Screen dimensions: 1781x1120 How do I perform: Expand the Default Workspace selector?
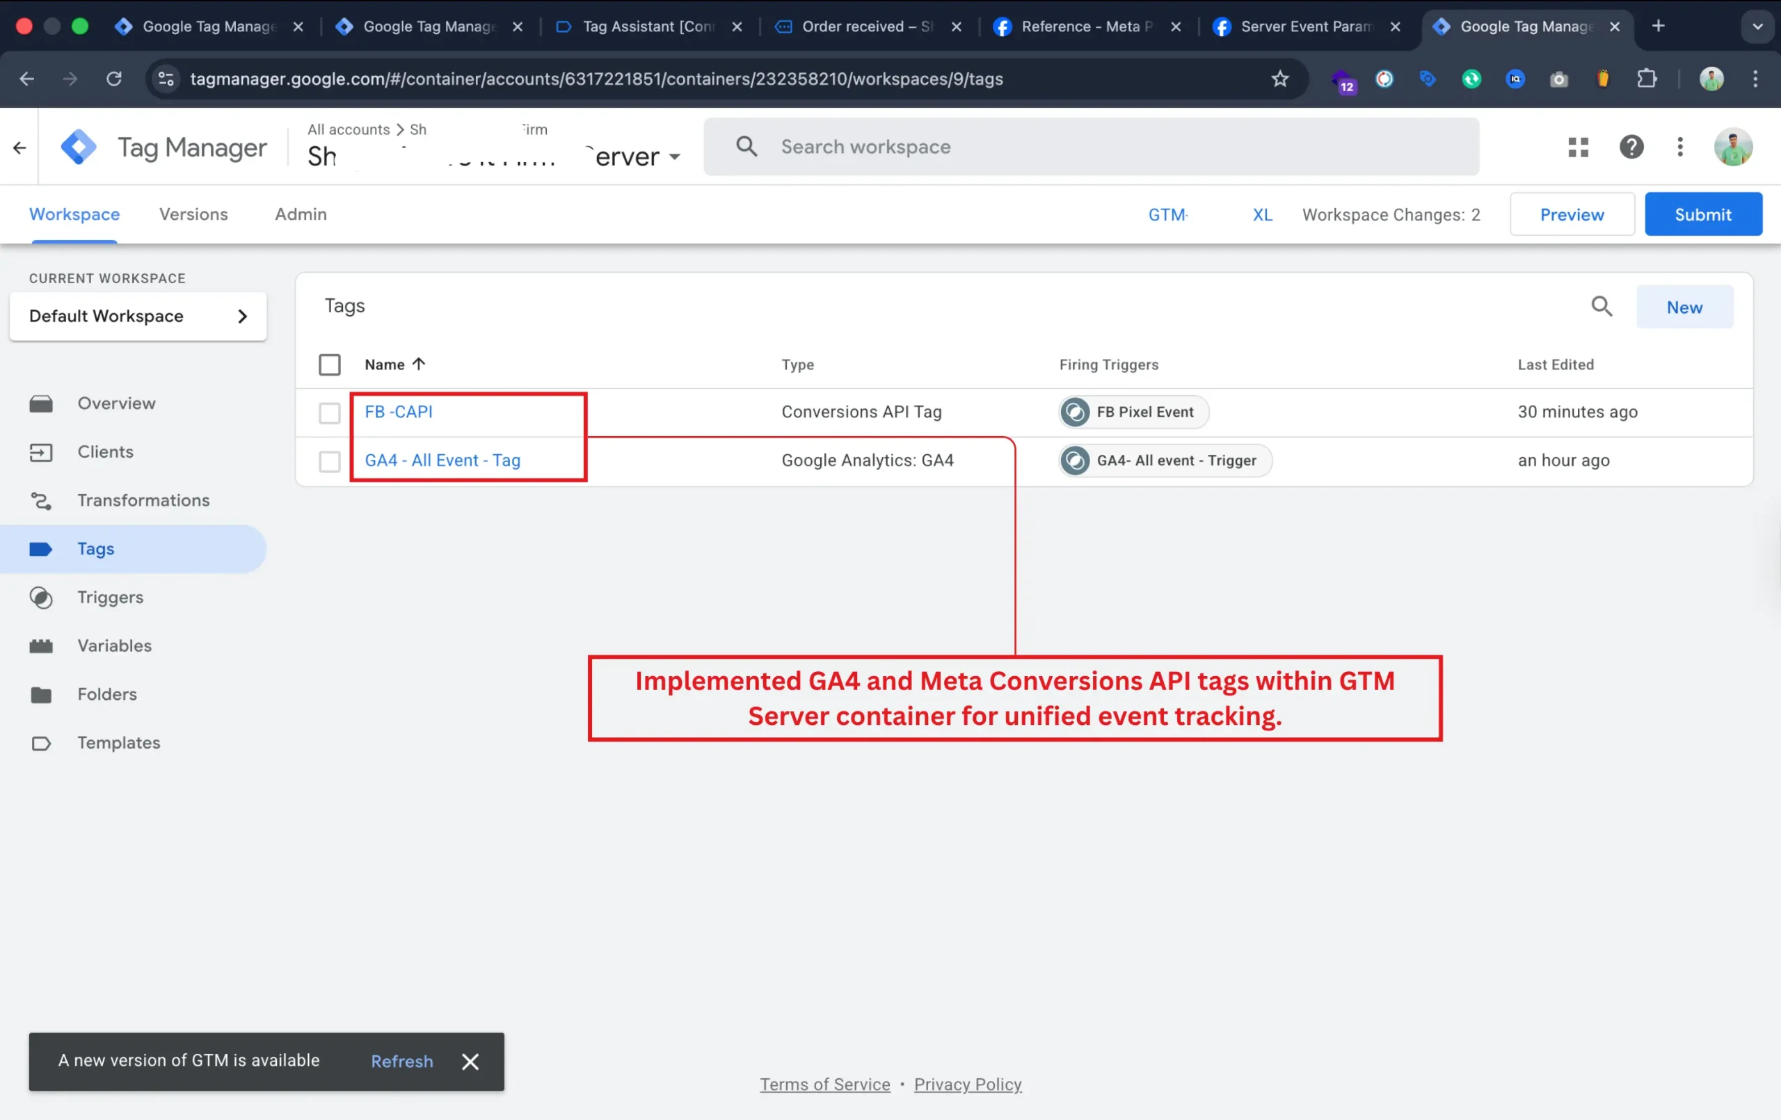tap(138, 316)
